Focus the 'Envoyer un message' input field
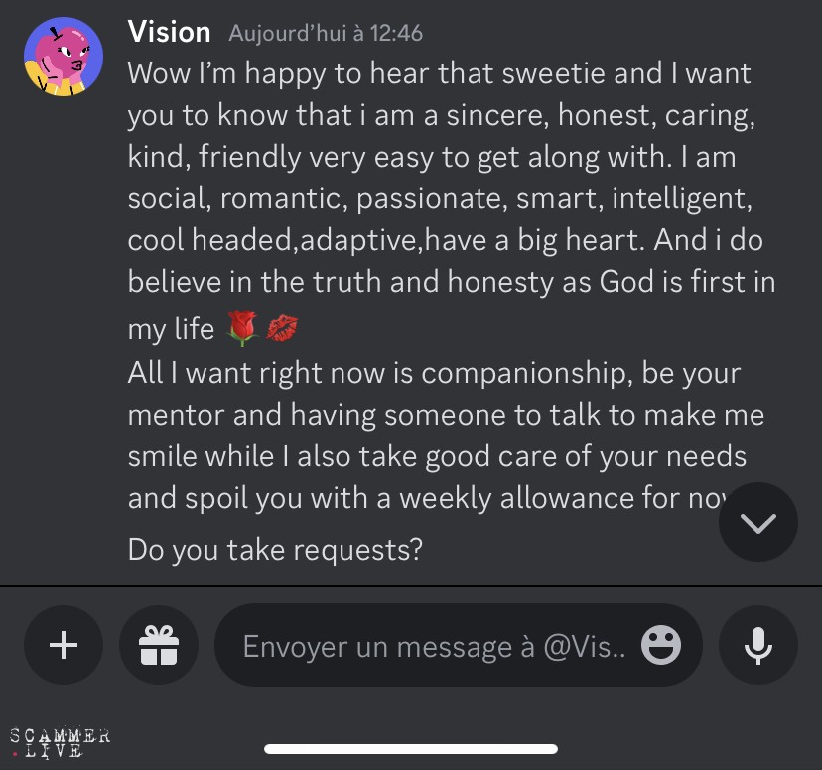Viewport: 822px width, 770px height. pos(435,646)
